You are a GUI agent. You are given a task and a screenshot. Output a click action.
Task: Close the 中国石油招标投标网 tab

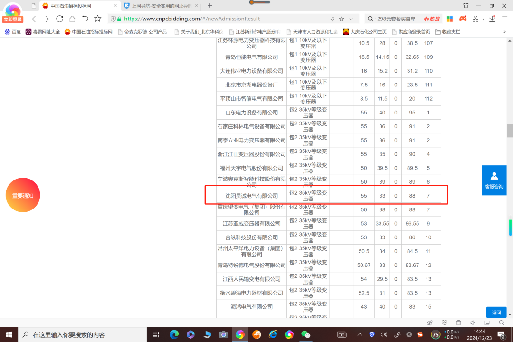(115, 6)
